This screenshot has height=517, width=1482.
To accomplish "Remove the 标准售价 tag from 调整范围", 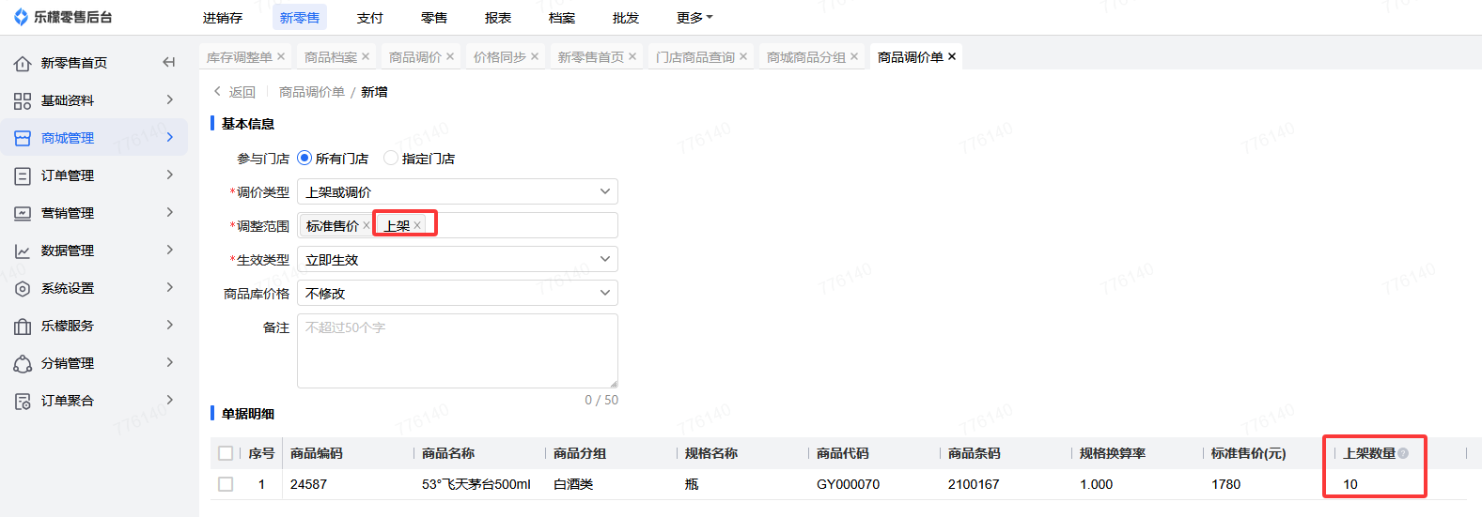I will point(367,225).
